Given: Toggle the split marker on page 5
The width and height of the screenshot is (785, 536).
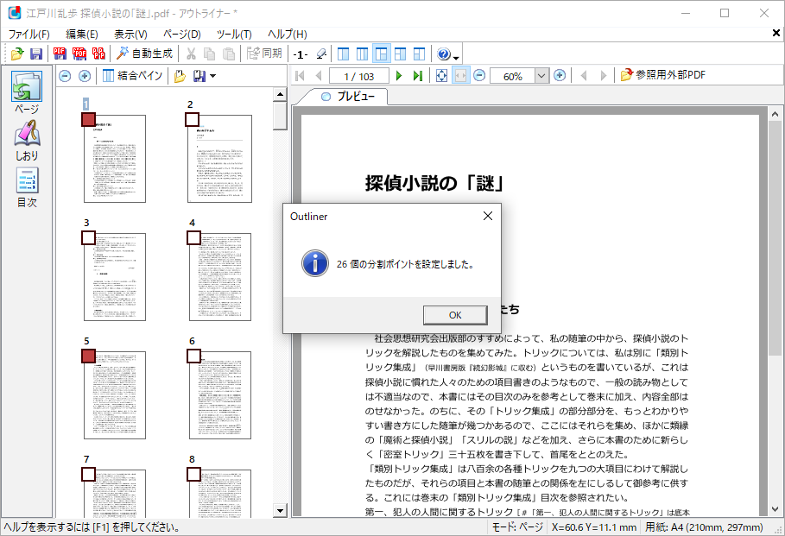Looking at the screenshot, I should tap(89, 356).
